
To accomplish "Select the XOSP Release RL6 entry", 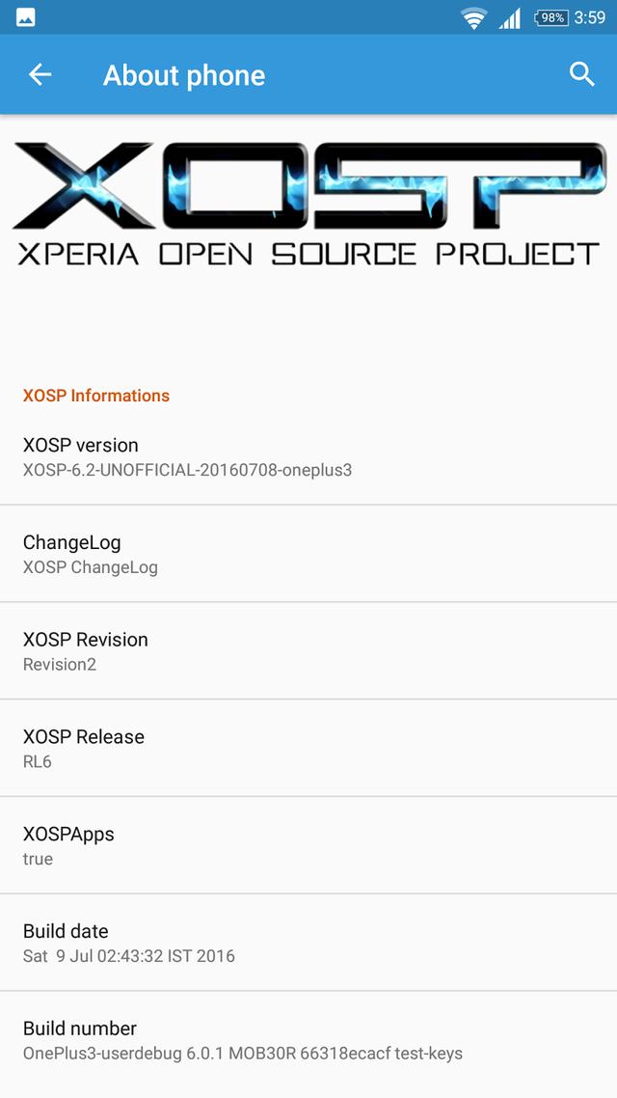I will click(x=308, y=749).
